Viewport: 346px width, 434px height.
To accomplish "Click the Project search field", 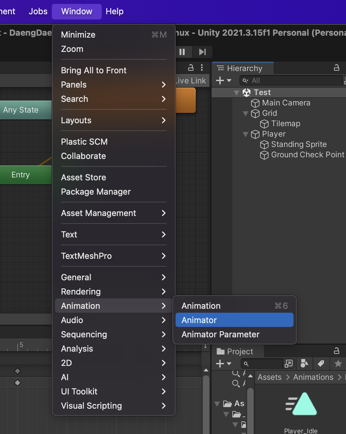I will click(262, 364).
